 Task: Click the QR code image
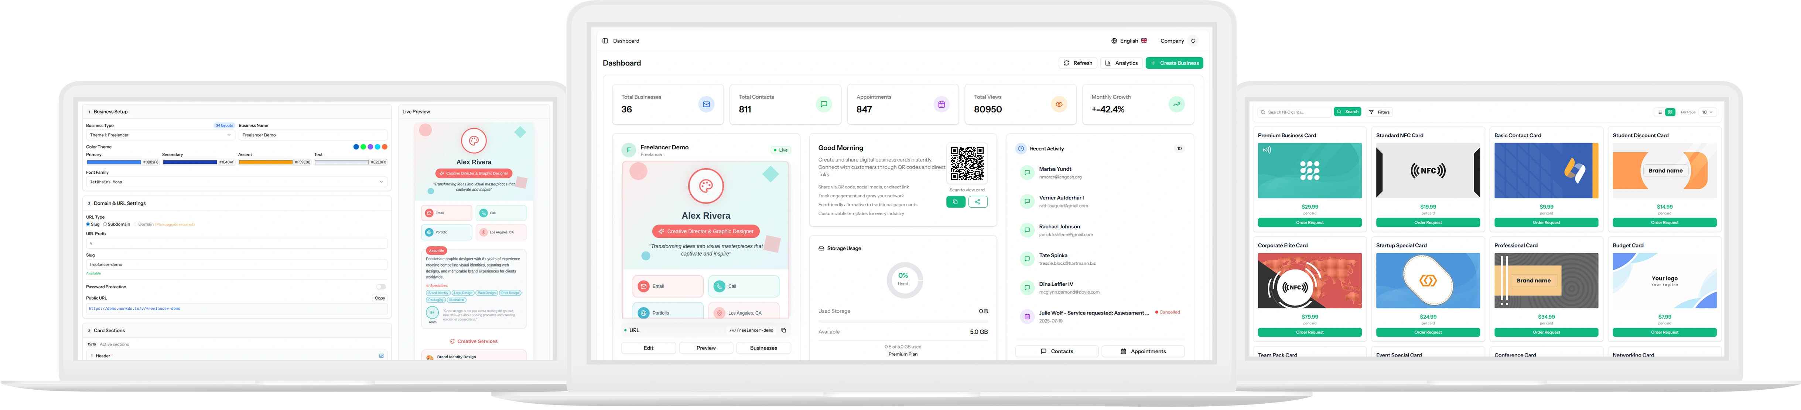(966, 164)
